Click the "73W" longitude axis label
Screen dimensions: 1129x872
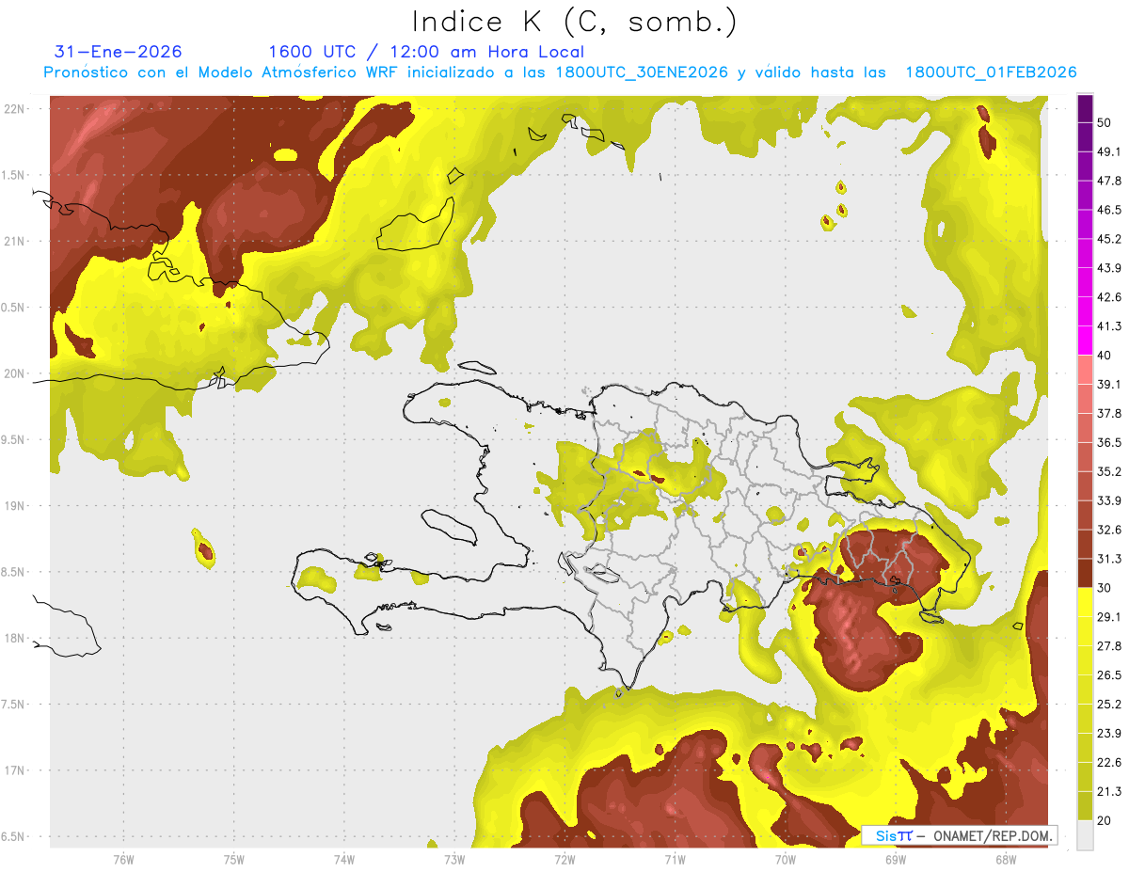click(453, 860)
